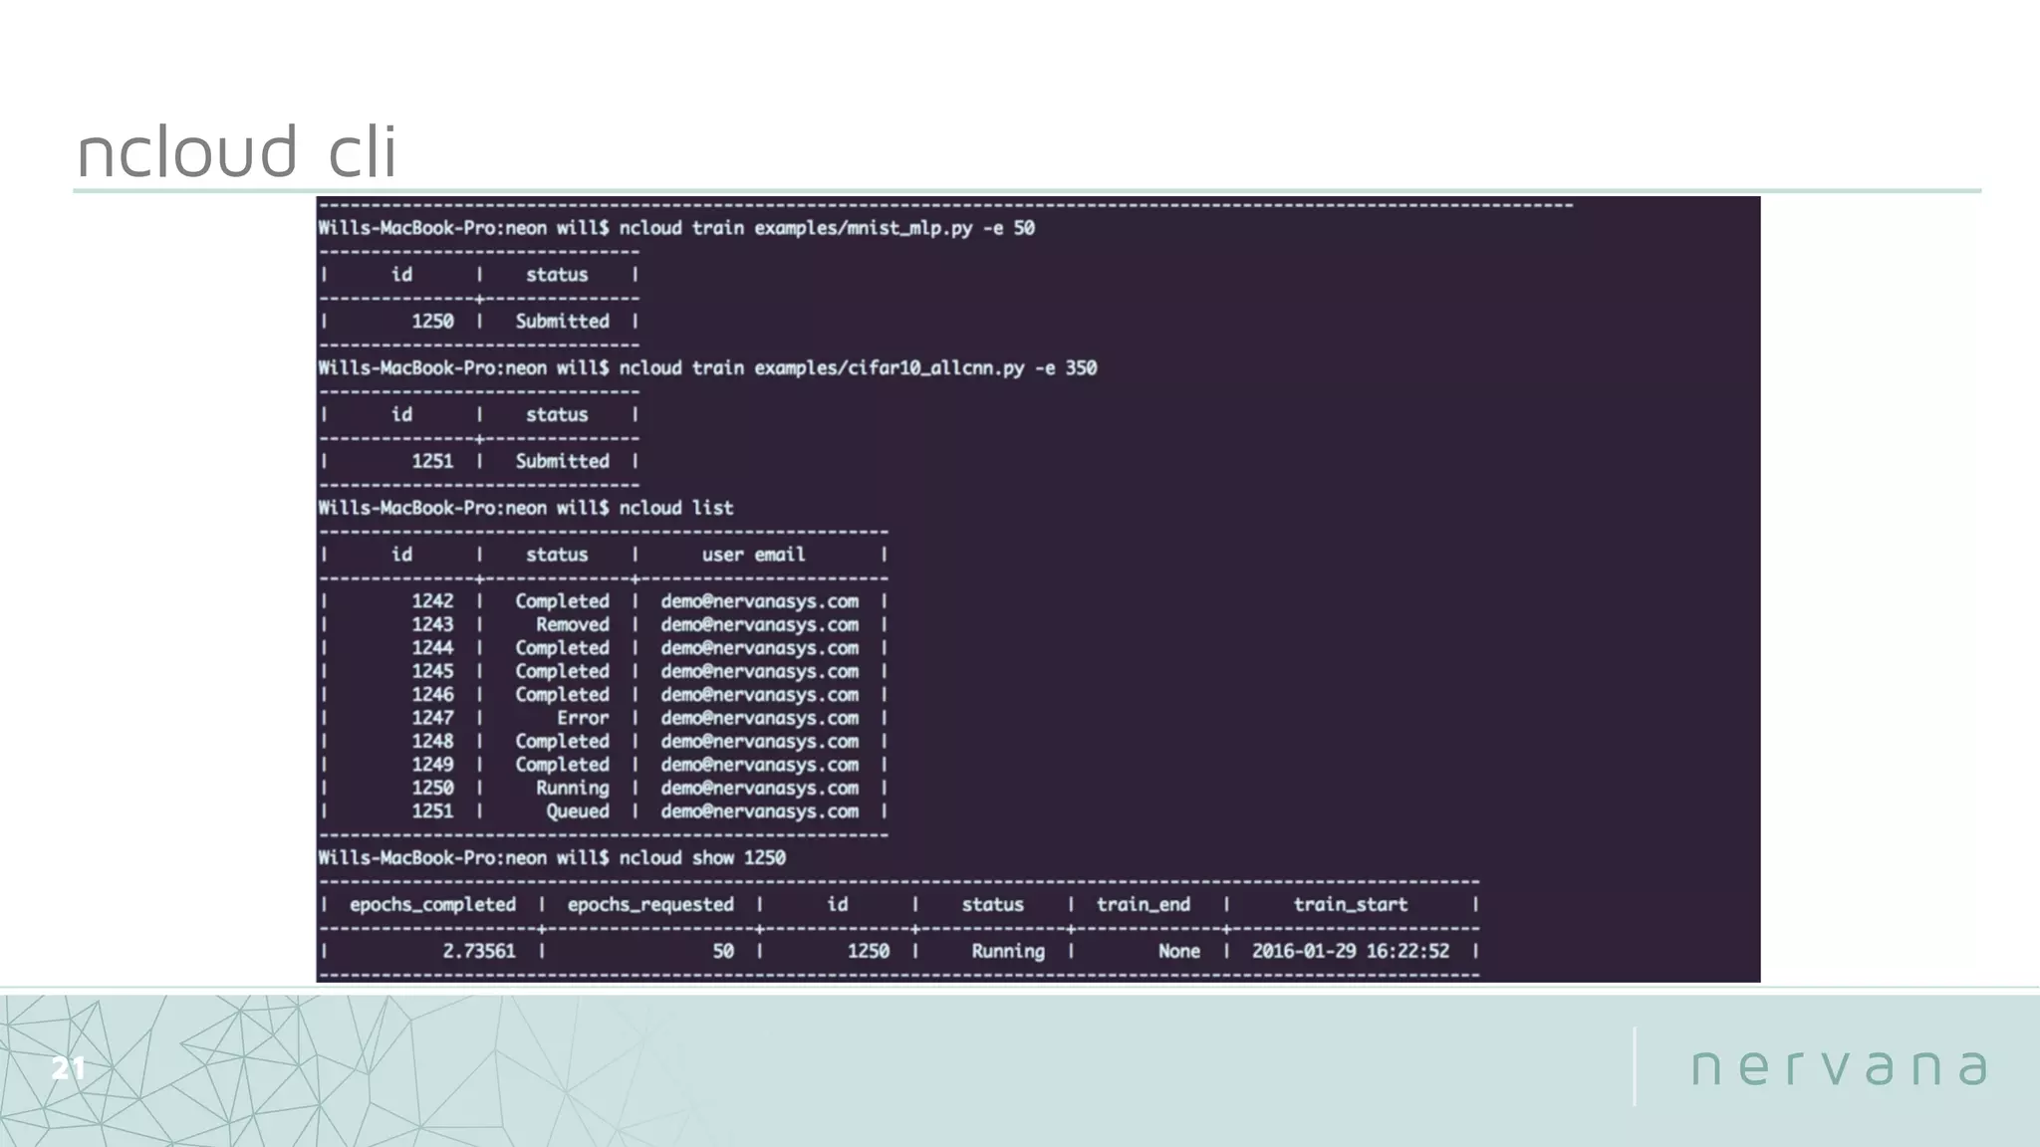2040x1147 pixels.
Task: Click the 1250 id under mnist command
Action: [x=432, y=322]
